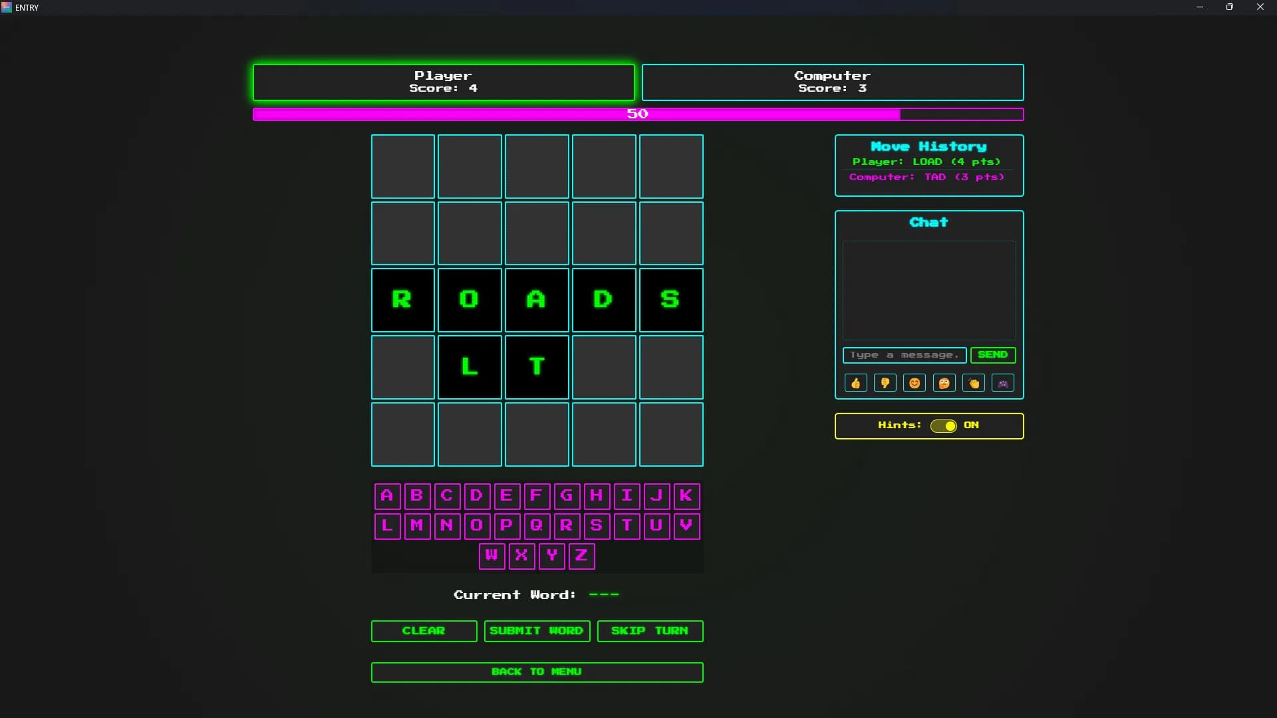This screenshot has height=718, width=1277.
Task: Skip the current turn
Action: coord(650,631)
